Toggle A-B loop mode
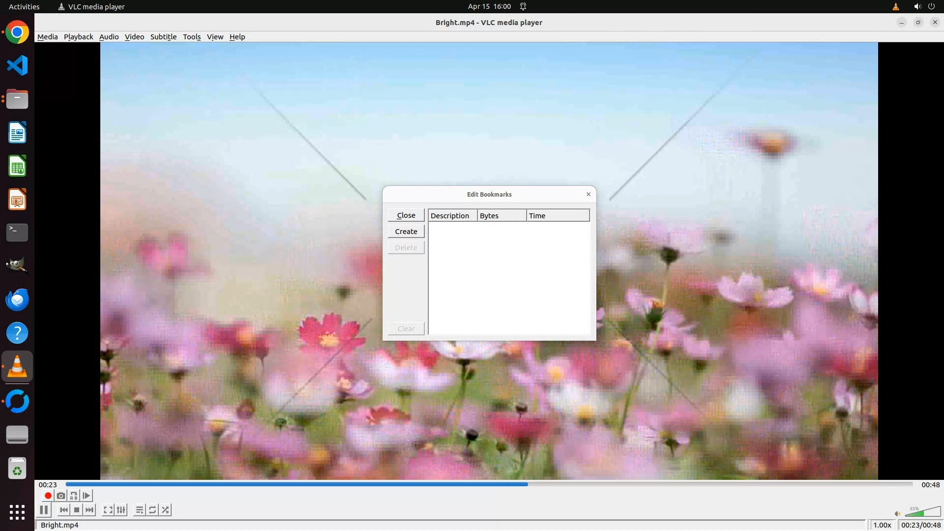Image resolution: width=944 pixels, height=531 pixels. click(x=74, y=496)
